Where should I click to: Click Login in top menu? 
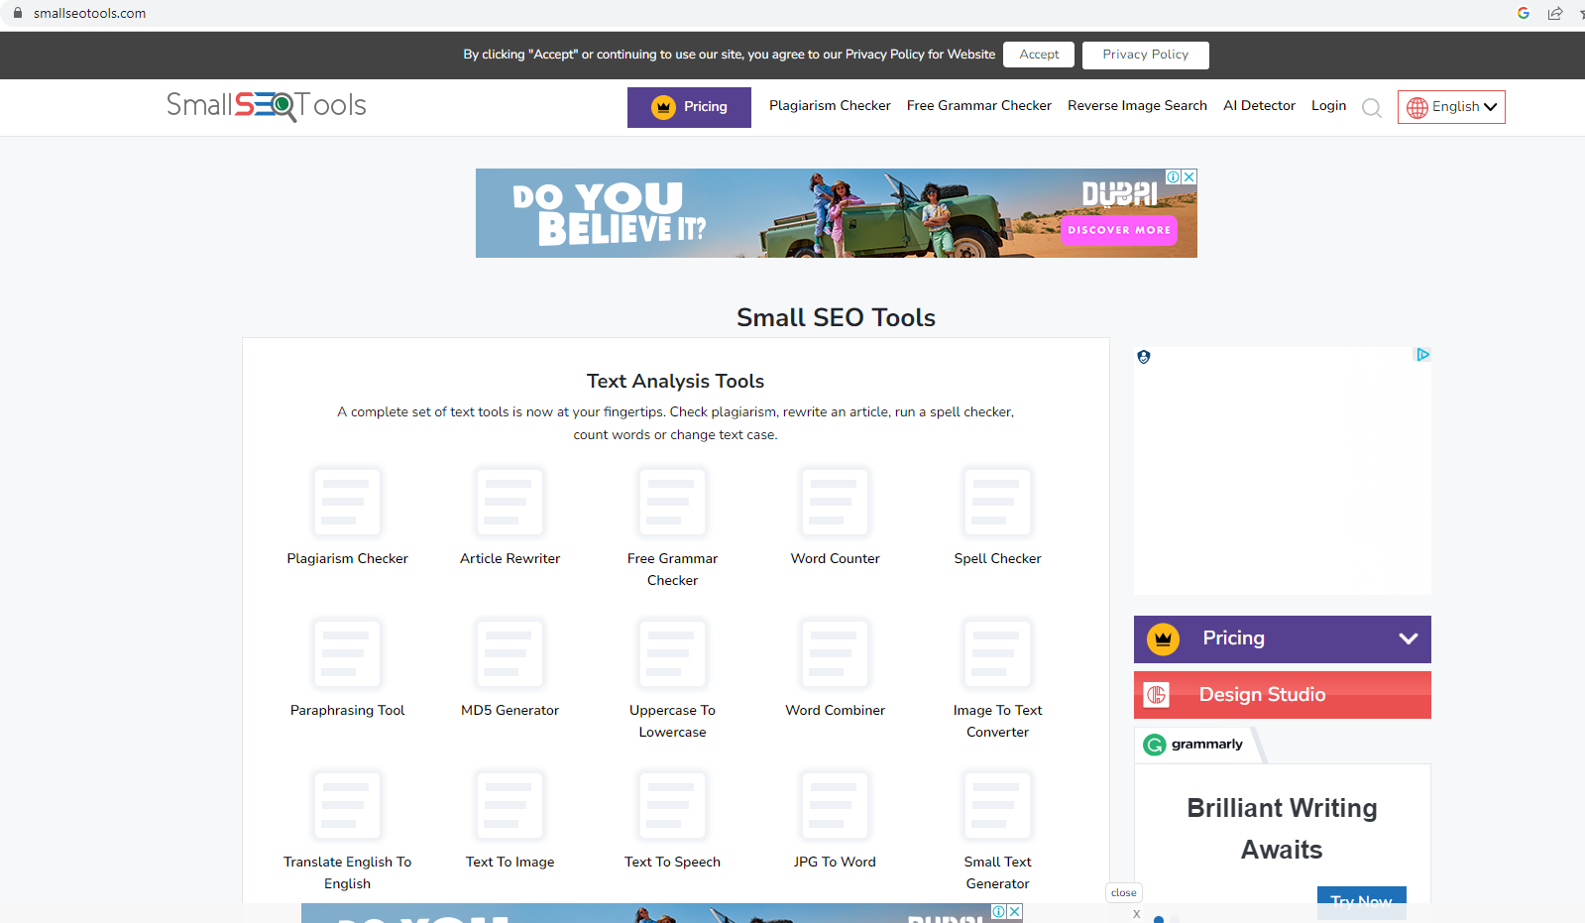point(1328,105)
